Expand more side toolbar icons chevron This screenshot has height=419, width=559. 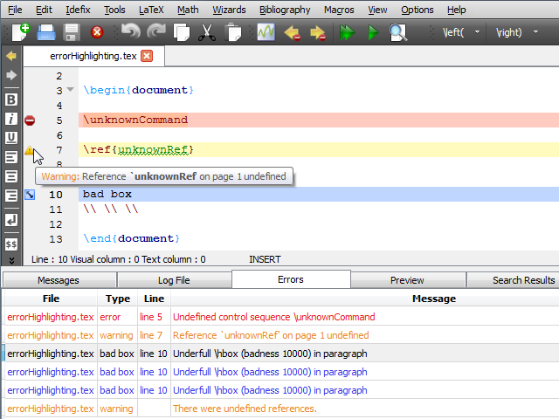tap(11, 259)
